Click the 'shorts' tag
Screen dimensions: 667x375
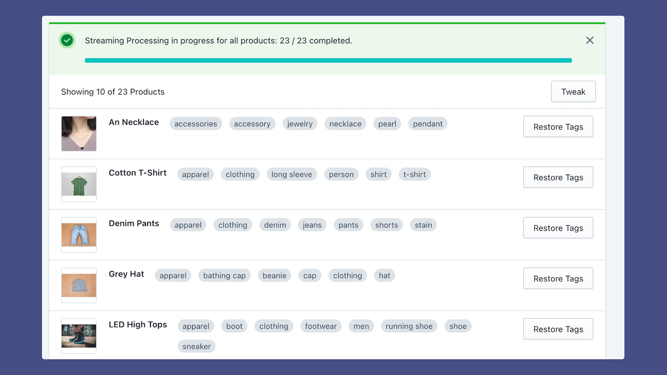(387, 224)
